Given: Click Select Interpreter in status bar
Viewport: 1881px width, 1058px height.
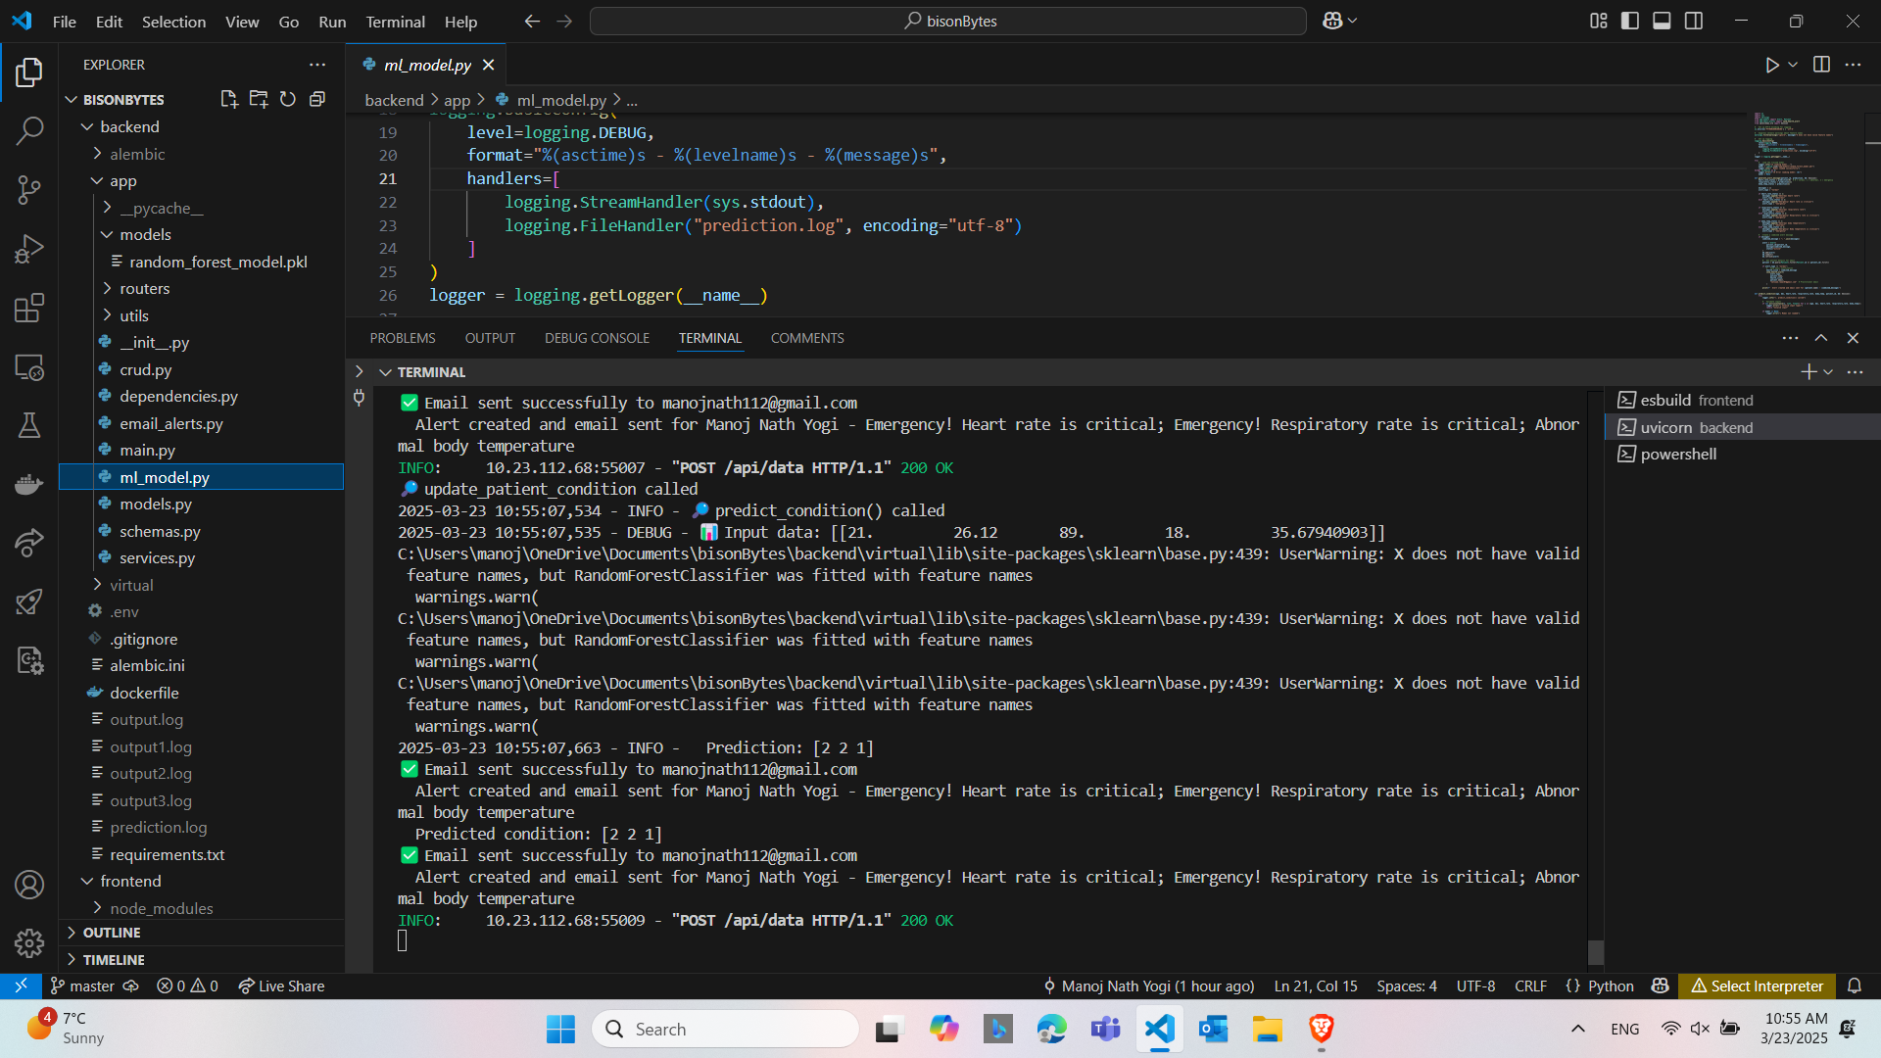Looking at the screenshot, I should (x=1758, y=986).
